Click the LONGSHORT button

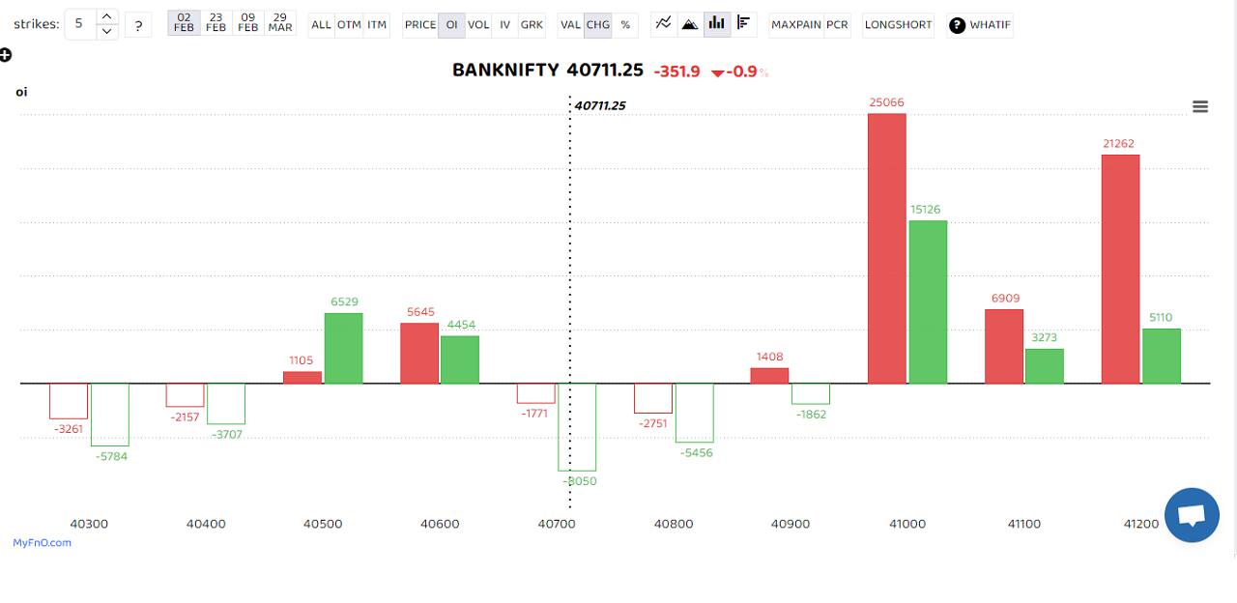pyautogui.click(x=898, y=25)
